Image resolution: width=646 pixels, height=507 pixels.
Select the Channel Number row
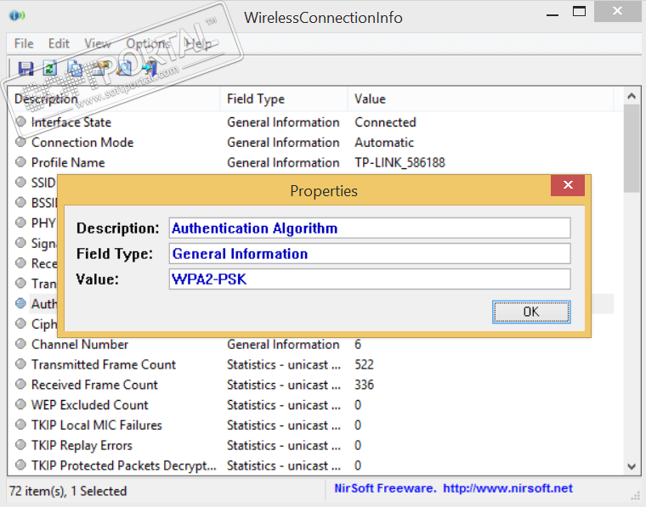point(311,344)
